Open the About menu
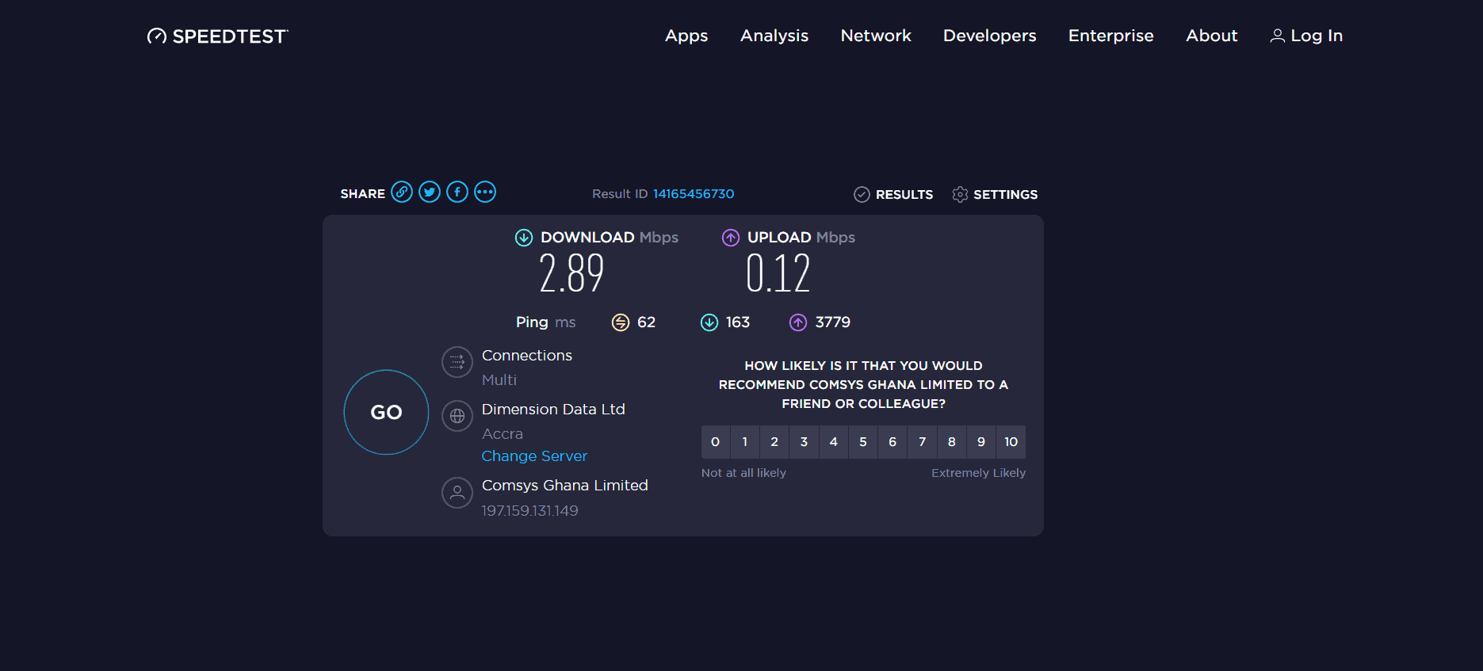1483x671 pixels. (x=1212, y=36)
